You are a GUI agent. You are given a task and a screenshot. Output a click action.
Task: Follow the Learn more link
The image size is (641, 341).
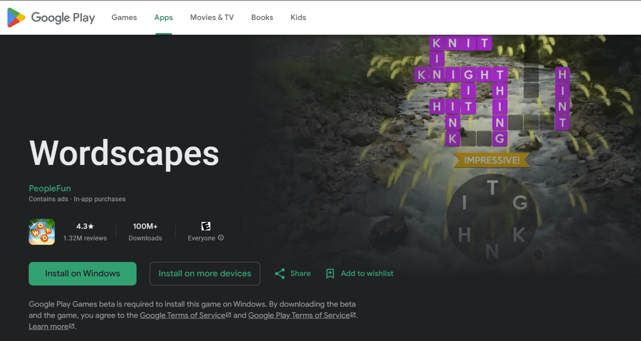click(x=48, y=327)
